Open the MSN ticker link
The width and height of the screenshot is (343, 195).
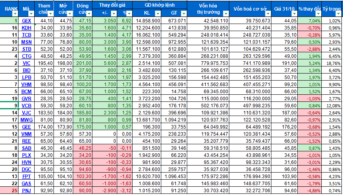coord(27,42)
